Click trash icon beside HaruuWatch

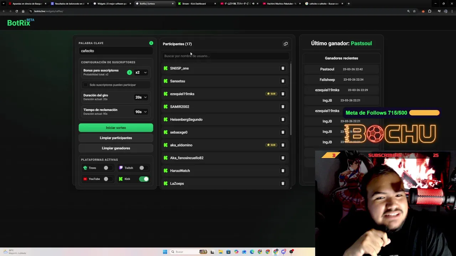[283, 171]
